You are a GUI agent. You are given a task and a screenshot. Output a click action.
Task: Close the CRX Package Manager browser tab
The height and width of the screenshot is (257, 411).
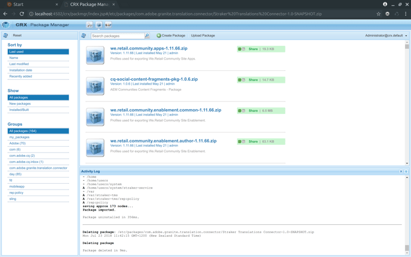114,4
